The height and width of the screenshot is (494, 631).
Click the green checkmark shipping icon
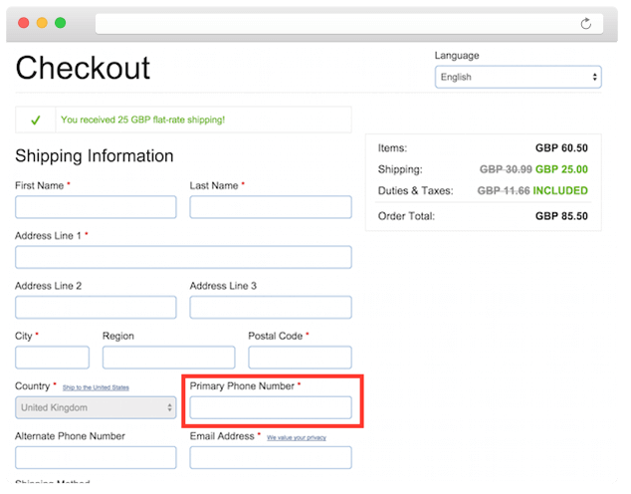[35, 121]
